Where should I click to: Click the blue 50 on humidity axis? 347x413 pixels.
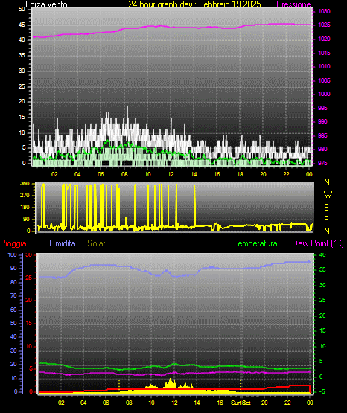(13, 323)
